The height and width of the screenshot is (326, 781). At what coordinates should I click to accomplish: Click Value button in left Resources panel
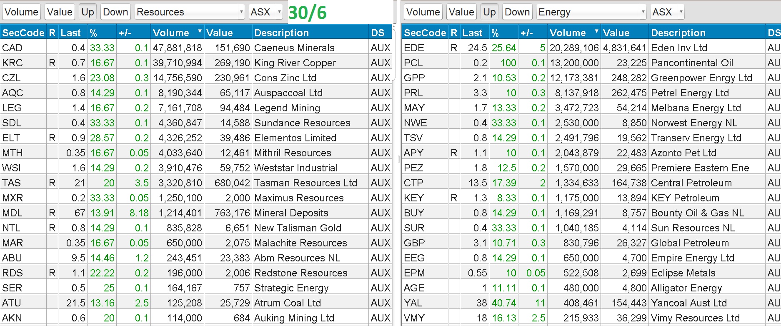60,12
